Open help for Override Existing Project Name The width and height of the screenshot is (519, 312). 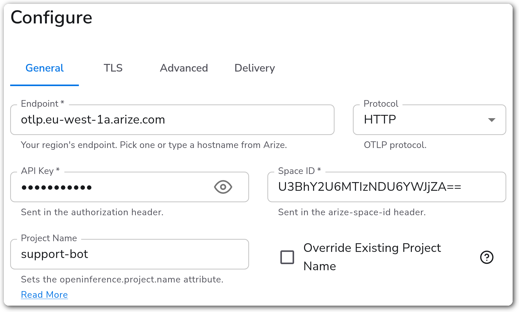(487, 257)
